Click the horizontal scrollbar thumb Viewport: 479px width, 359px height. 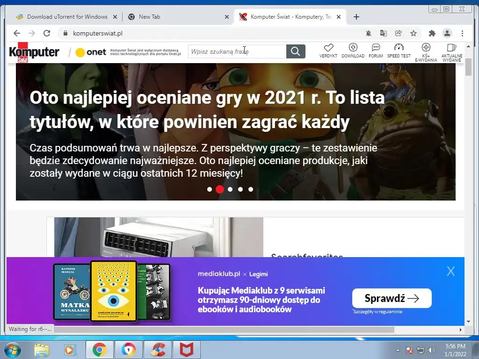pos(224,330)
